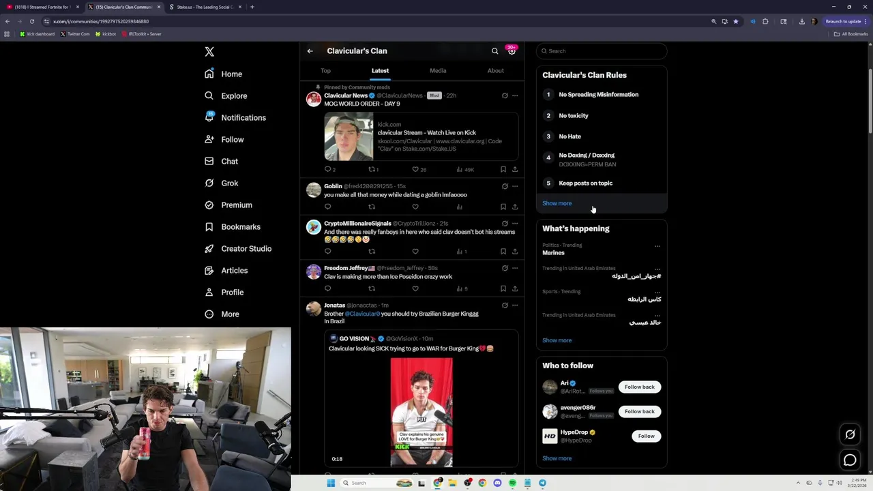Open the Explore page
Image resolution: width=873 pixels, height=491 pixels.
(226, 95)
